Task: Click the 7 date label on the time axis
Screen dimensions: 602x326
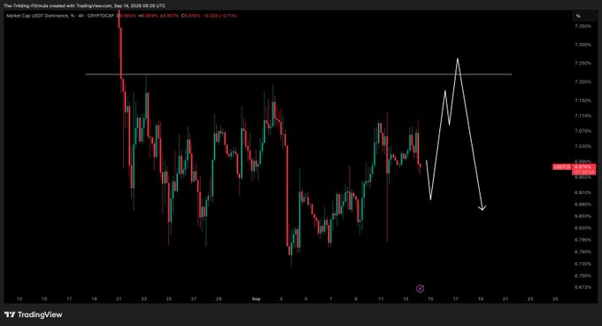Action: (331, 299)
